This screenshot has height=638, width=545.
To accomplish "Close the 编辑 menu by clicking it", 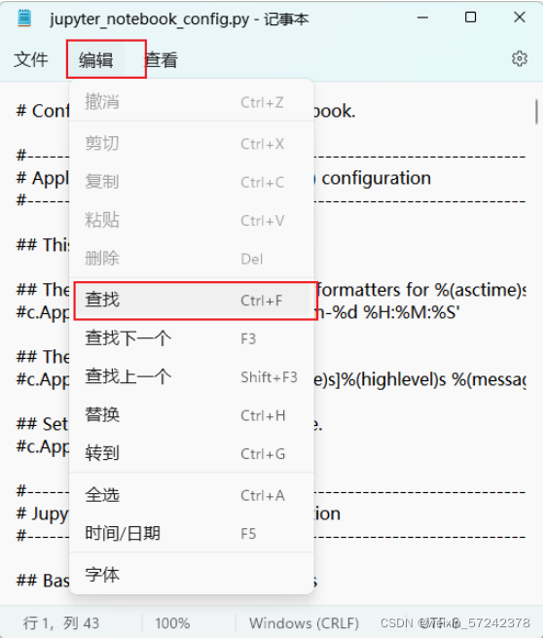I will 96,60.
